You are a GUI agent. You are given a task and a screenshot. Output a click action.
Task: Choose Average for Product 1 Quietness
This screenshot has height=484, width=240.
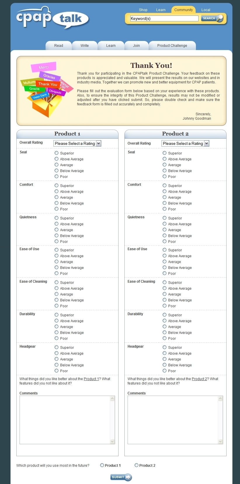point(57,230)
